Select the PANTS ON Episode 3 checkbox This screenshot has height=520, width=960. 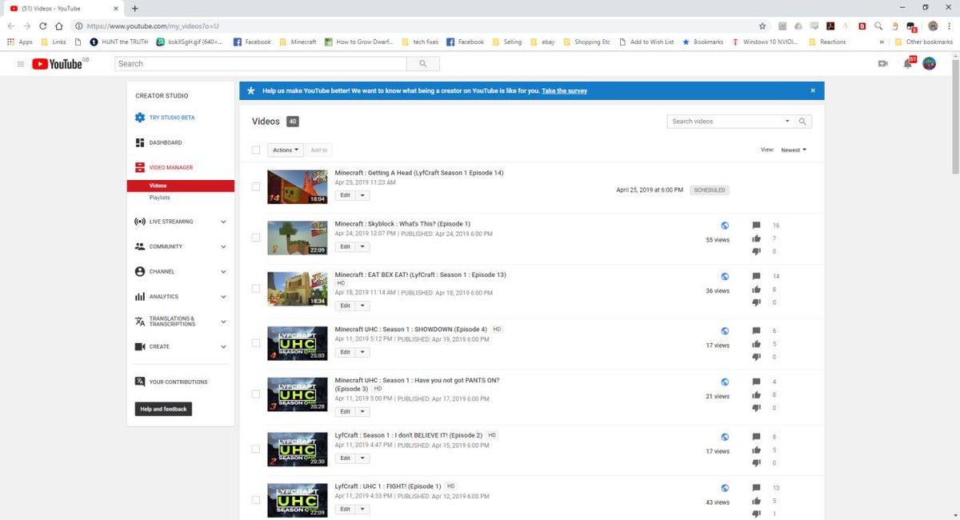click(256, 394)
